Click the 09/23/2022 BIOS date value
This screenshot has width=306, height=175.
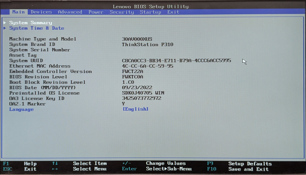137,88
